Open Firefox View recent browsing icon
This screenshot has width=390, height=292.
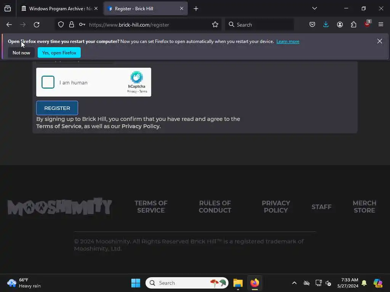(x=8, y=8)
